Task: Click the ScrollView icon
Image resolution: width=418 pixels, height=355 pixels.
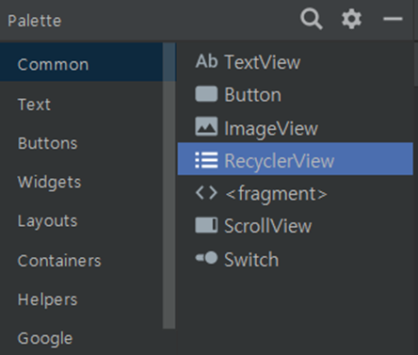Action: click(x=206, y=225)
